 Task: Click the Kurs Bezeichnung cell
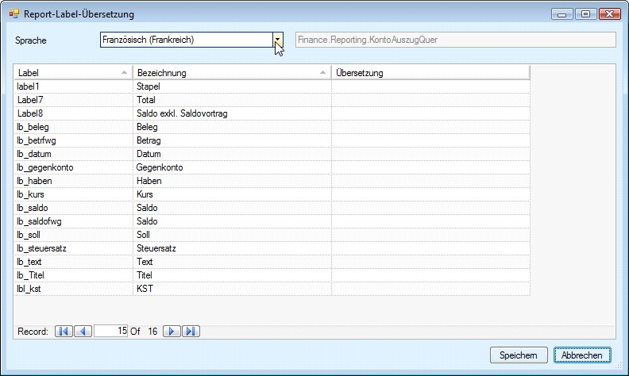coord(232,194)
